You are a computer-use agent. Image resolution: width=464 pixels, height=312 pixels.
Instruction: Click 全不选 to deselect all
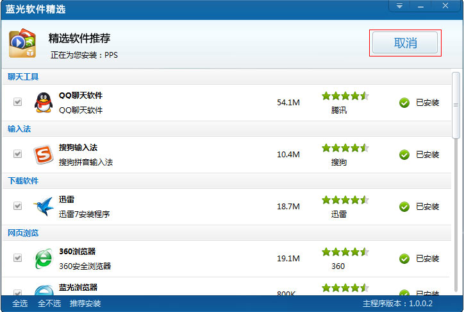pyautogui.click(x=49, y=304)
